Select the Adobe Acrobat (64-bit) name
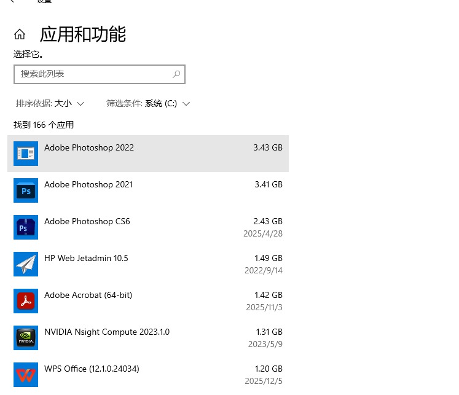The image size is (459, 395). point(88,295)
